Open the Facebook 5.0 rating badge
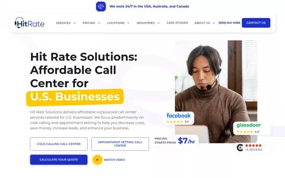This screenshot has height=178, width=285. [178, 118]
